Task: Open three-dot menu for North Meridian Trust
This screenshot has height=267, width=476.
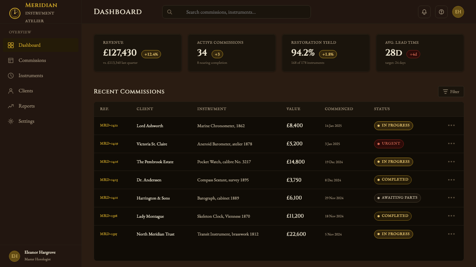Action: (x=451, y=234)
